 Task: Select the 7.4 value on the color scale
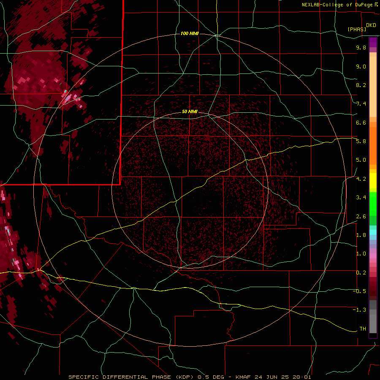(x=361, y=104)
